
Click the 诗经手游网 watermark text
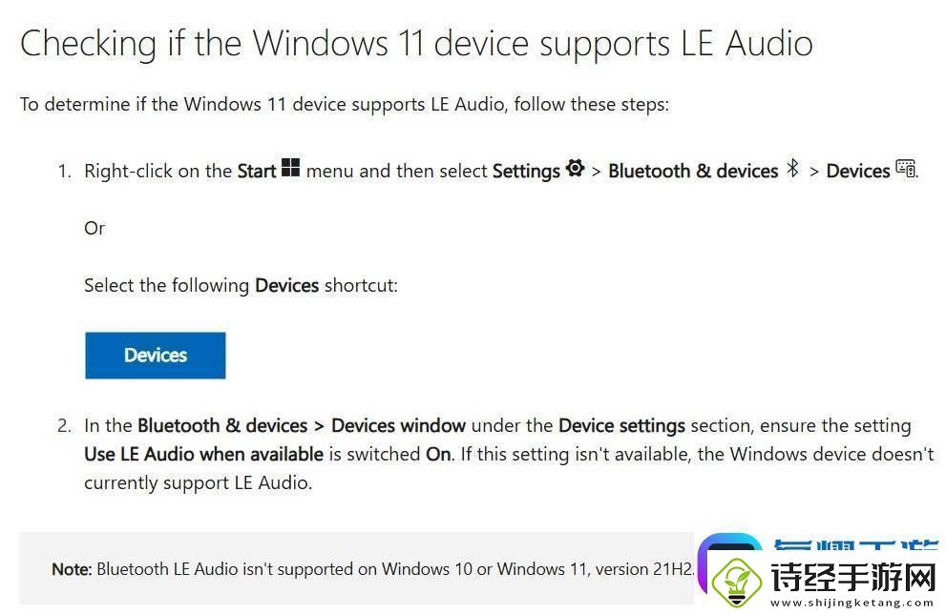pyautogui.click(x=853, y=577)
